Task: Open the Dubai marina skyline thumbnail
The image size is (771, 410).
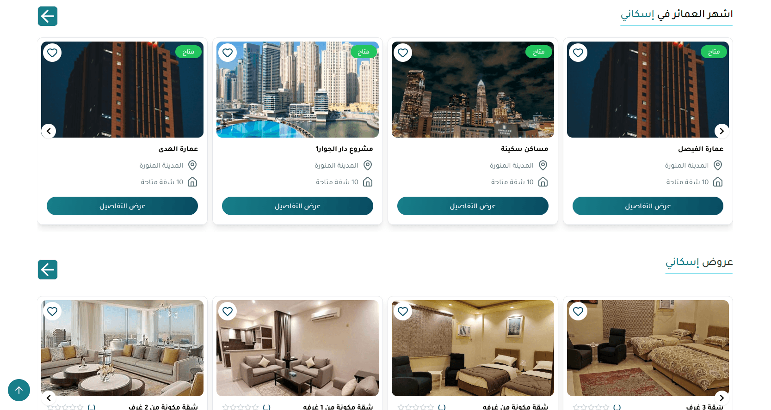Action: click(297, 90)
